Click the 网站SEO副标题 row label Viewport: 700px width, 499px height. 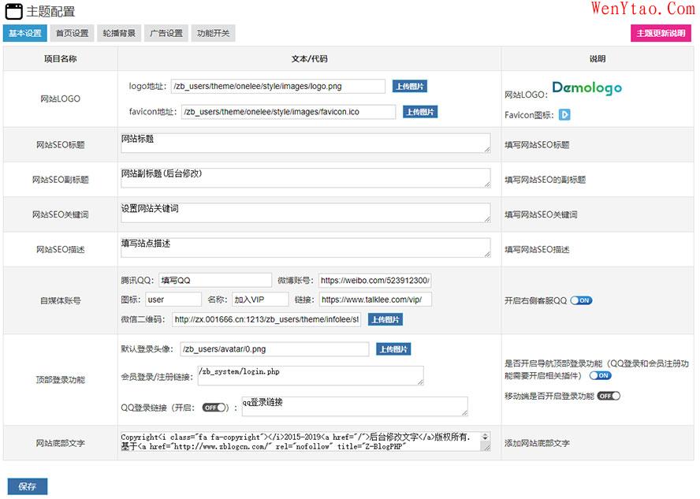click(60, 180)
